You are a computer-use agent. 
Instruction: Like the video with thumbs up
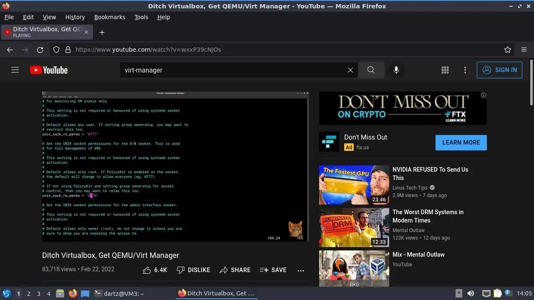155,270
